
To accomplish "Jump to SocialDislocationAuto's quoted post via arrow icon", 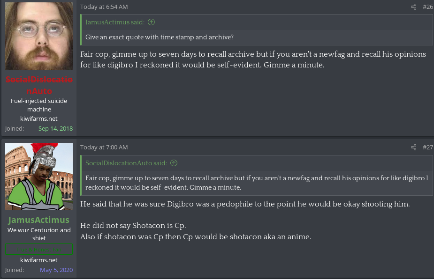I will [174, 163].
